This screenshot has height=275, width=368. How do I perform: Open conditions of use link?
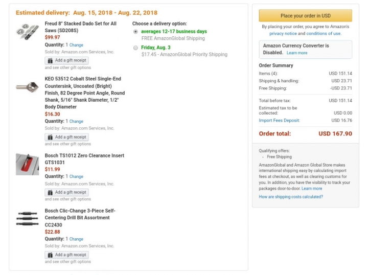coord(324,34)
